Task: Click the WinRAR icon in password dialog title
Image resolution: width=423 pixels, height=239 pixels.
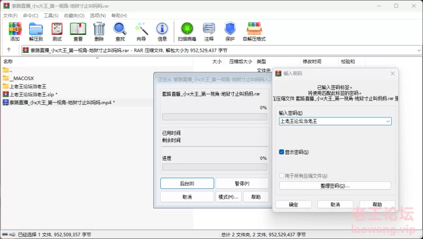Action: pos(278,73)
